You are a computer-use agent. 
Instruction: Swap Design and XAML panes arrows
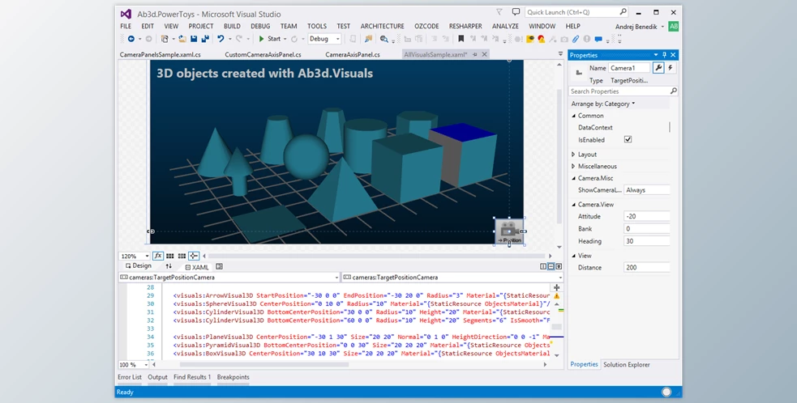click(169, 266)
